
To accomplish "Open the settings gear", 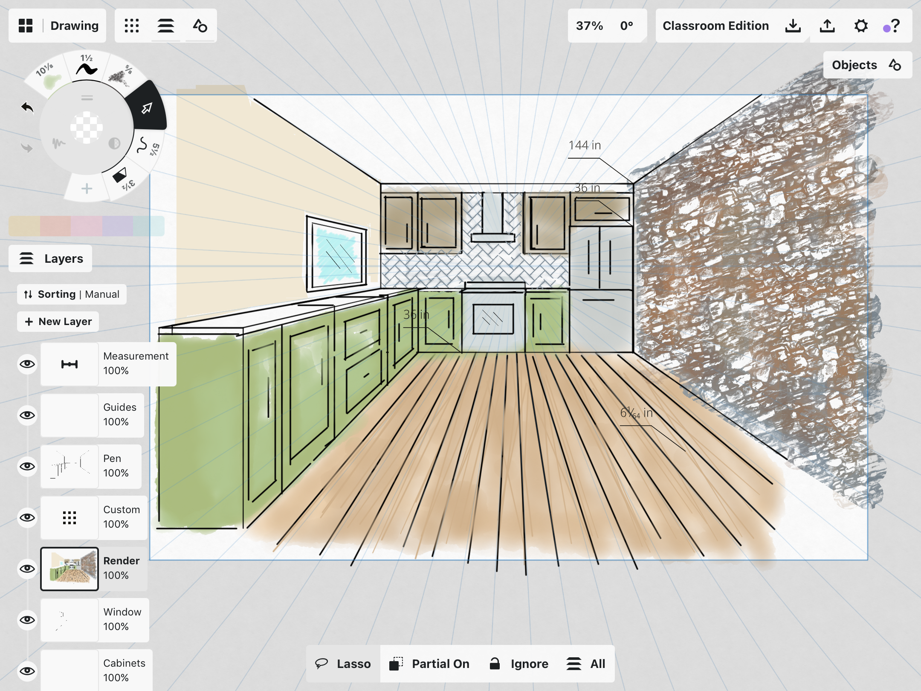I will click(x=861, y=26).
